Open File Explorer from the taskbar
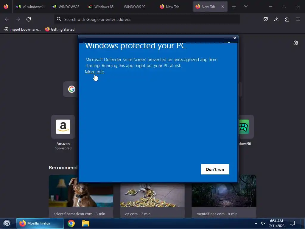The image size is (305, 229). point(85,223)
